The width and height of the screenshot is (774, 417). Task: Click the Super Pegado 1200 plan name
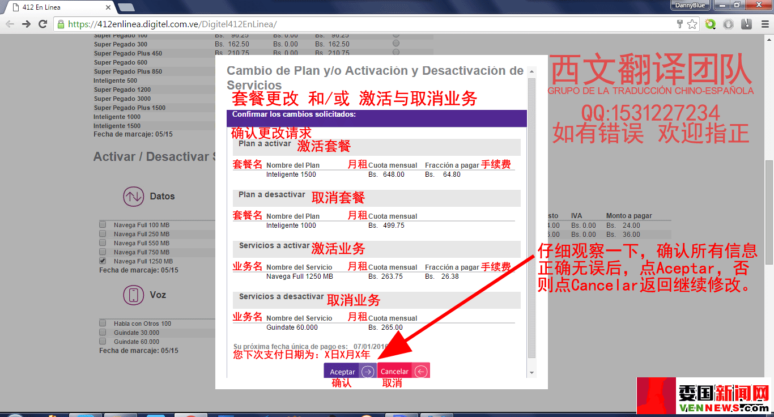pyautogui.click(x=122, y=90)
